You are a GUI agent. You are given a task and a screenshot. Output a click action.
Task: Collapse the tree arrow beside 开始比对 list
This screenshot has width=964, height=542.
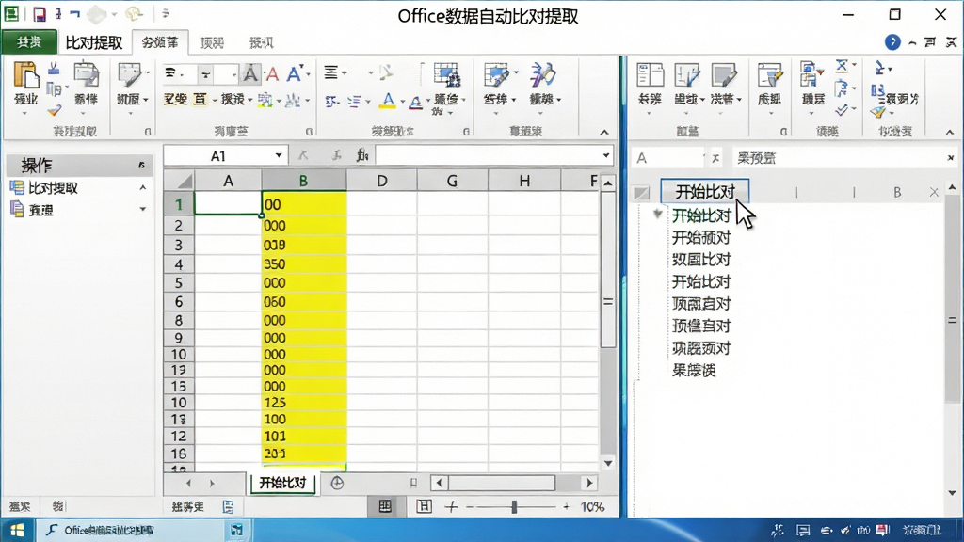point(657,214)
